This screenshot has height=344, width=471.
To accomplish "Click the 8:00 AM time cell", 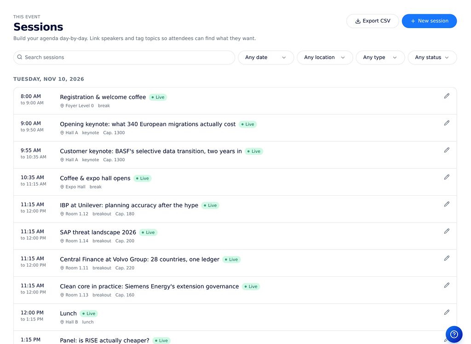I will click(31, 97).
